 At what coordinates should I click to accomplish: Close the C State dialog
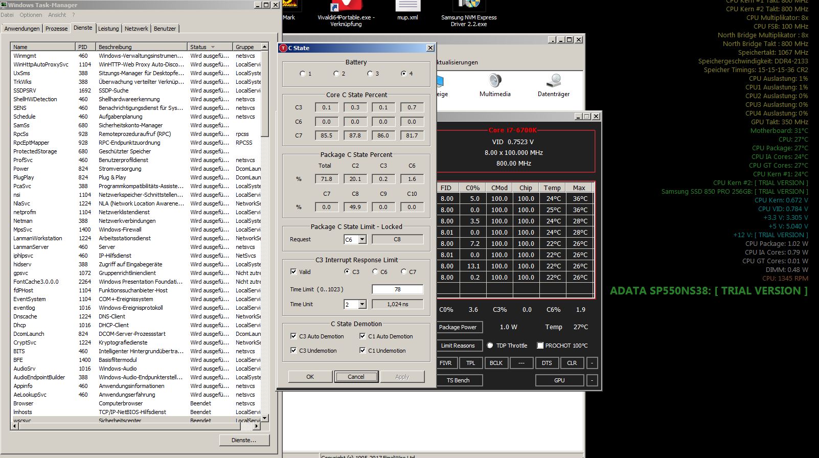click(430, 48)
